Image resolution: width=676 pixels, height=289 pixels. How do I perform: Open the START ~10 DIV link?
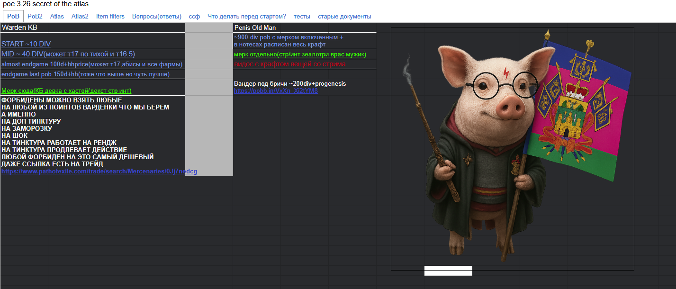[26, 44]
